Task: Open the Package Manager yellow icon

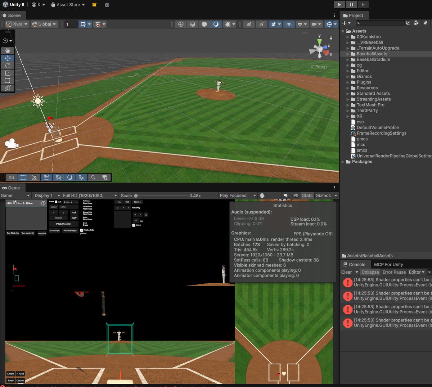Action: pos(94,5)
